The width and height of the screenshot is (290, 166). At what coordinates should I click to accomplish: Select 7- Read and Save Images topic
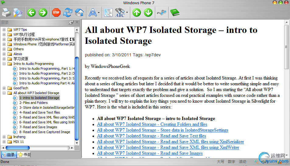[x=38, y=127]
